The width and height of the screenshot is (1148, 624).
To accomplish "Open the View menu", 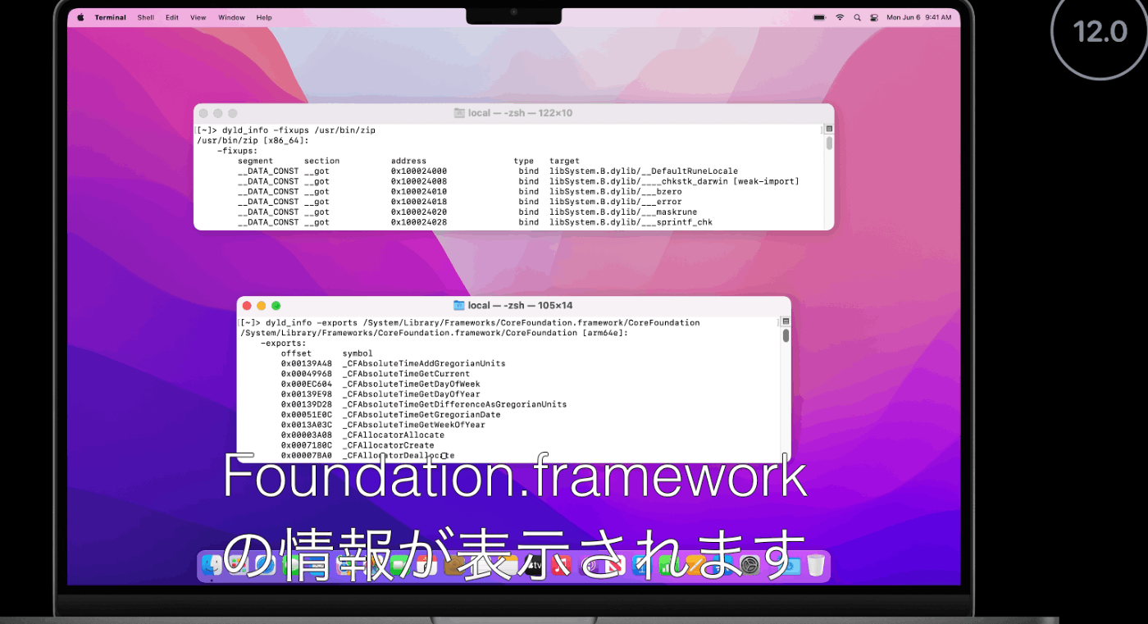I will [x=198, y=17].
